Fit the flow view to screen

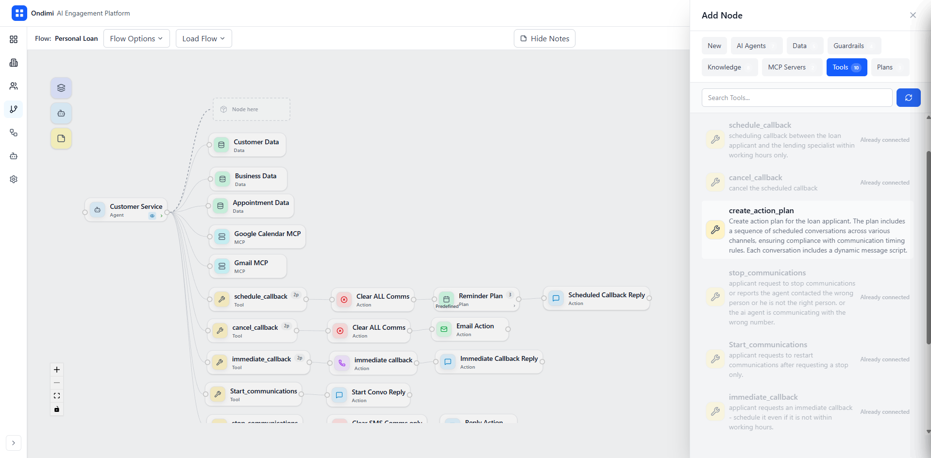click(57, 396)
